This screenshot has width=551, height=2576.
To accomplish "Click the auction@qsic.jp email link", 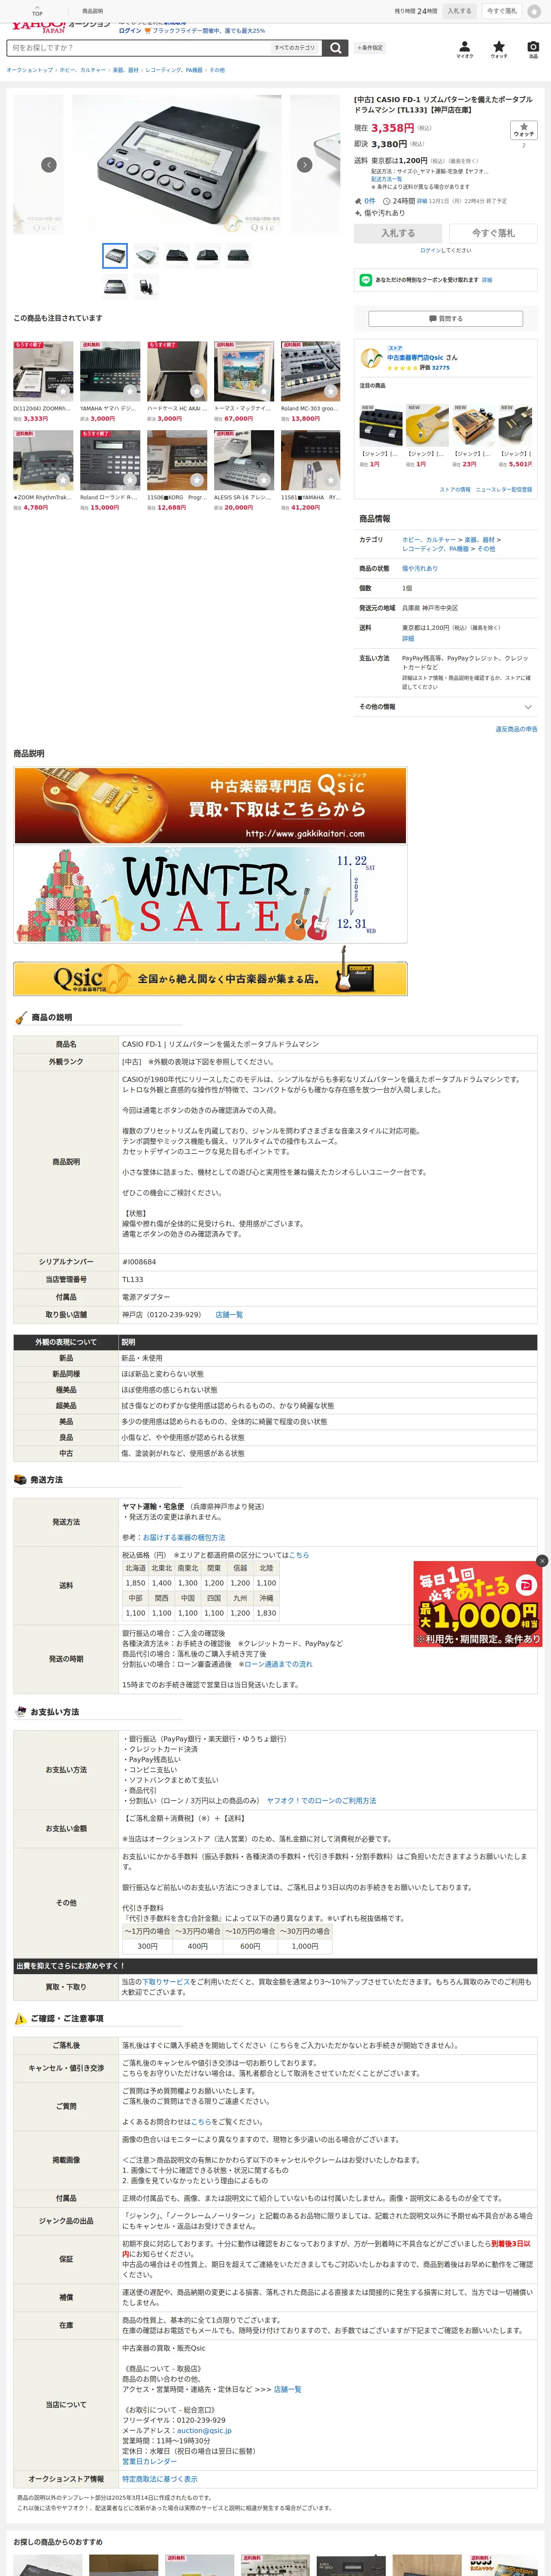I will 204,2430.
